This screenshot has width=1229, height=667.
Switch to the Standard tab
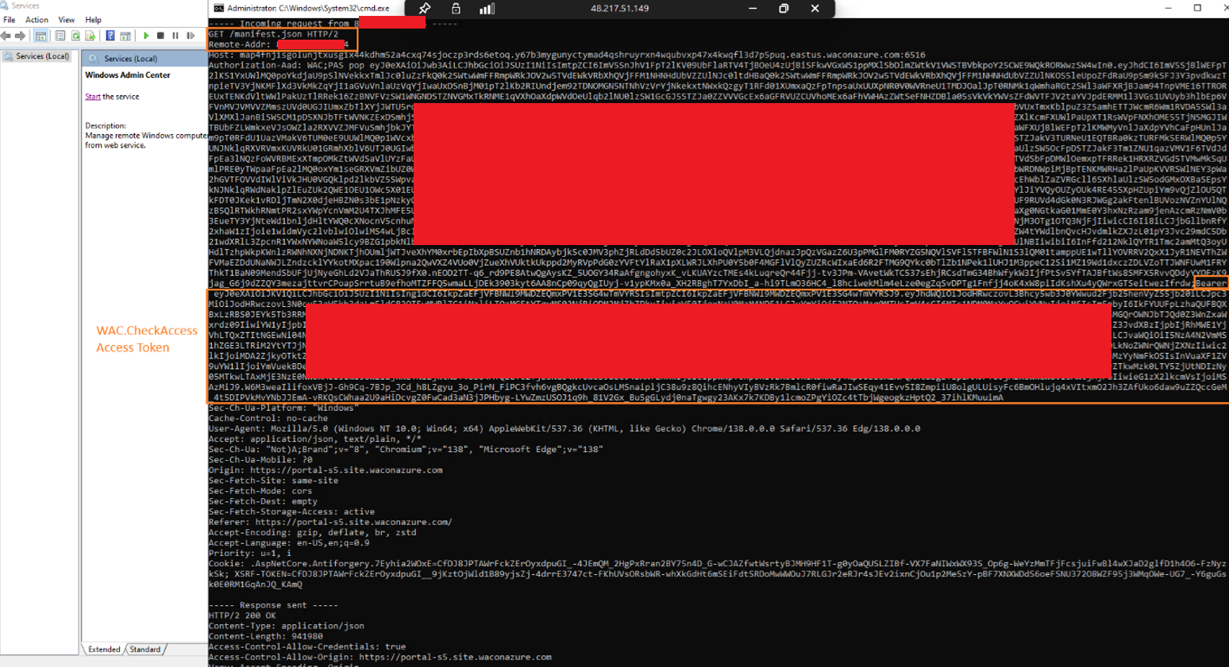click(x=145, y=650)
